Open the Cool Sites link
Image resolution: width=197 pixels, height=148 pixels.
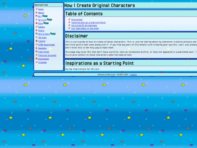44,52
